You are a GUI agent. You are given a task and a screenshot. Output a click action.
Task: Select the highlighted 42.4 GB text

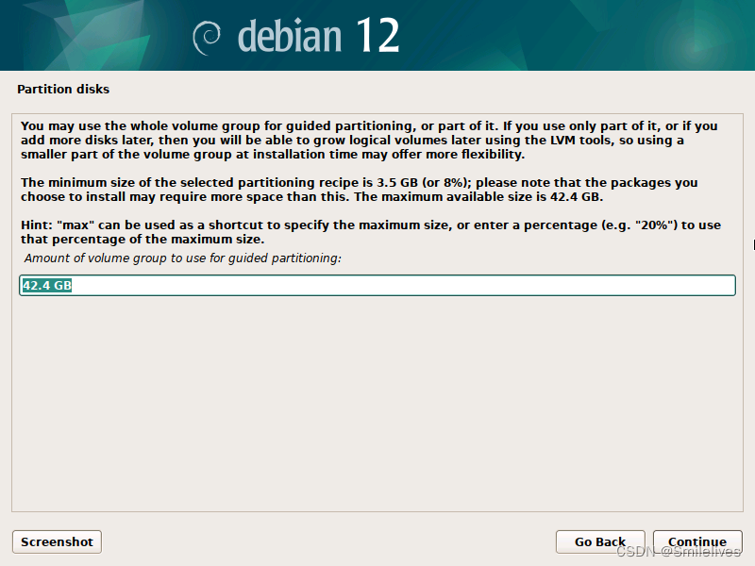click(45, 284)
